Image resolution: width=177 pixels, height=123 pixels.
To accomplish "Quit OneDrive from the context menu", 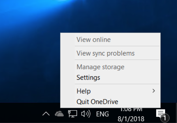I will pyautogui.click(x=97, y=102).
